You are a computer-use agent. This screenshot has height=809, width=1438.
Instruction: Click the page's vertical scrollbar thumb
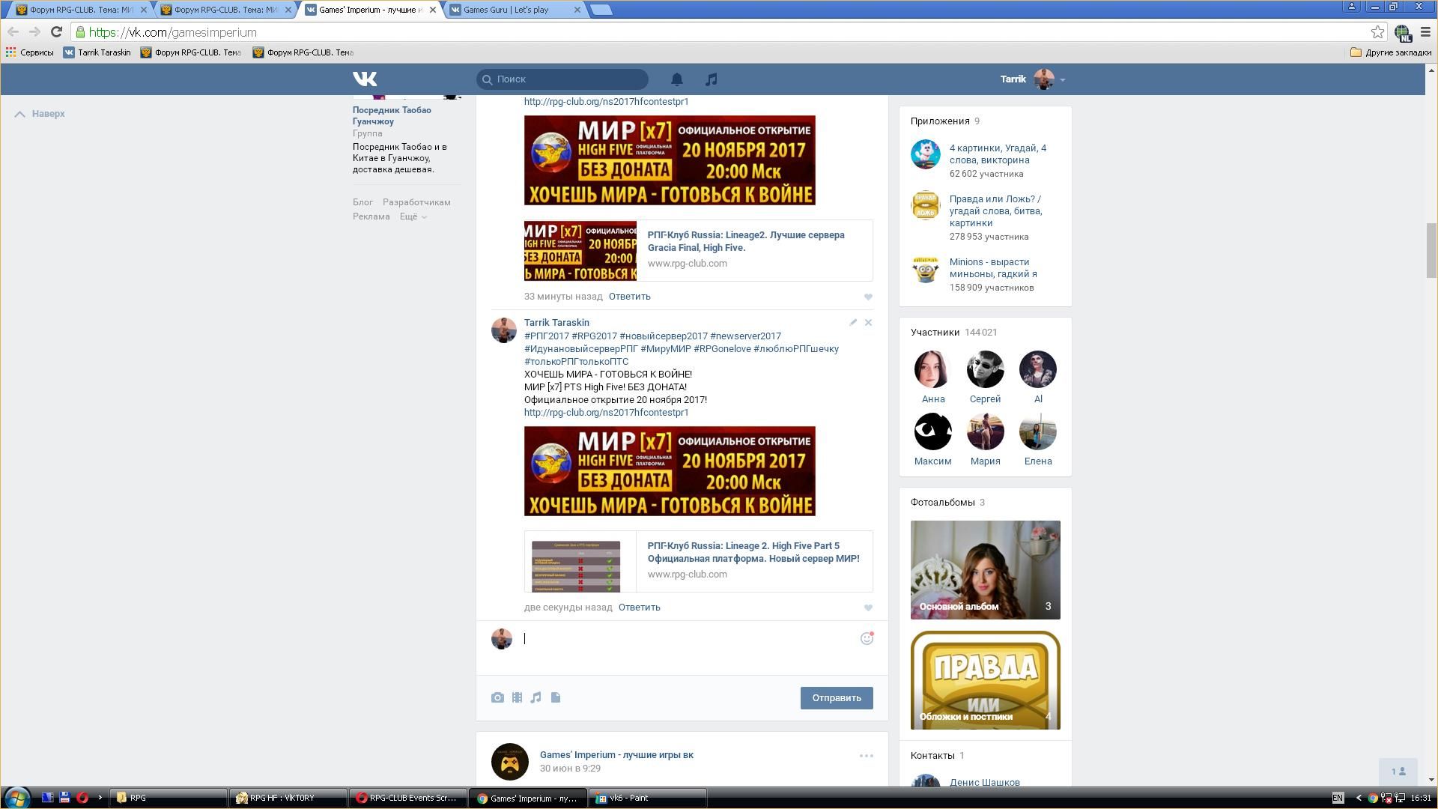(x=1431, y=250)
